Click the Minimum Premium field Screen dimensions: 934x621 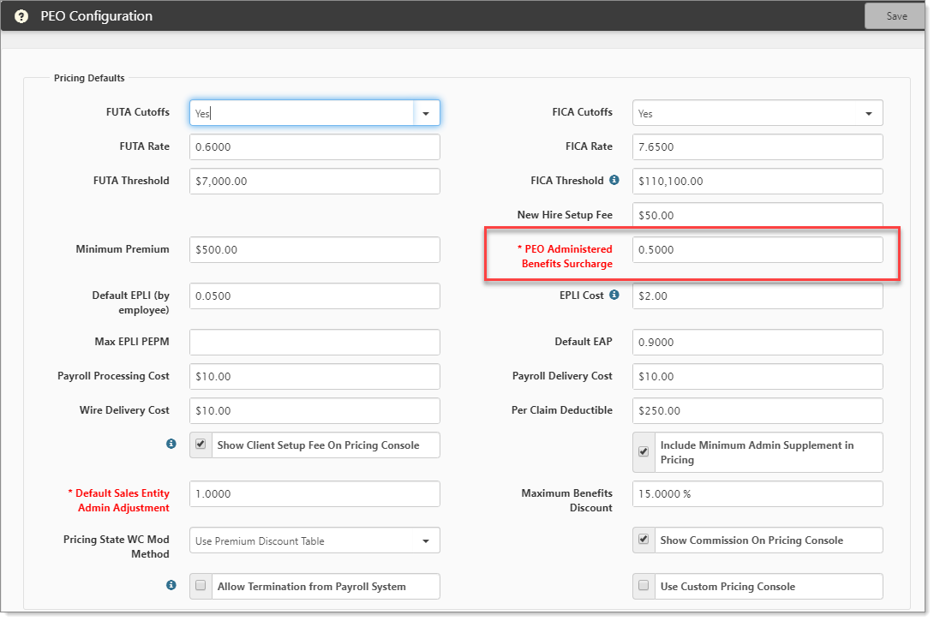coord(314,249)
